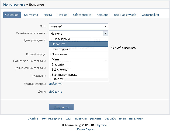Click the Семейное положение dropdown arrow
This screenshot has height=134, width=170.
(106, 33)
